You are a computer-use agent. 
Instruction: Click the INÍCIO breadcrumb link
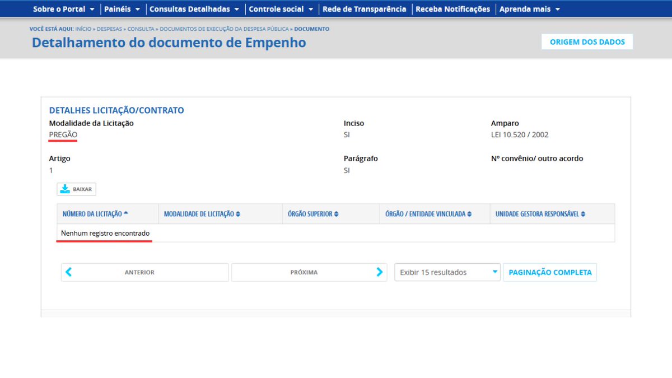(85, 29)
